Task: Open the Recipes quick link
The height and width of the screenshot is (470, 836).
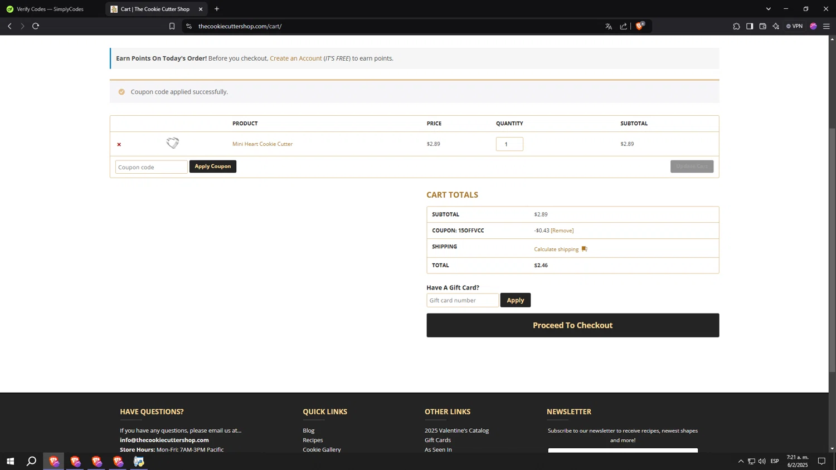Action: [313, 440]
